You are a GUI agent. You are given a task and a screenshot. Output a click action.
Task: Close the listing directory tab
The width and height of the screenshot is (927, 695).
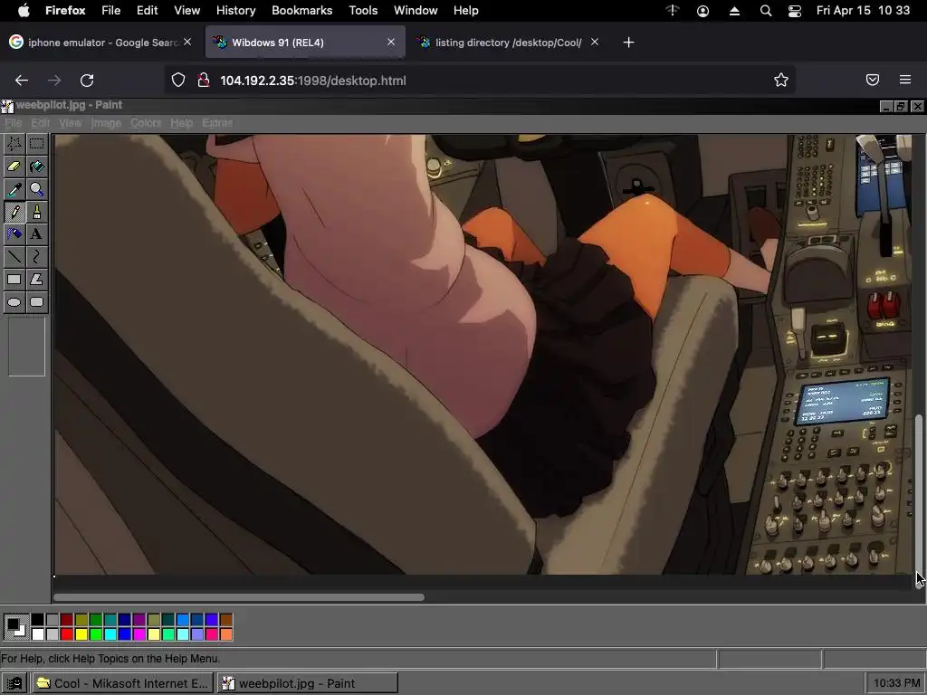pyautogui.click(x=595, y=42)
